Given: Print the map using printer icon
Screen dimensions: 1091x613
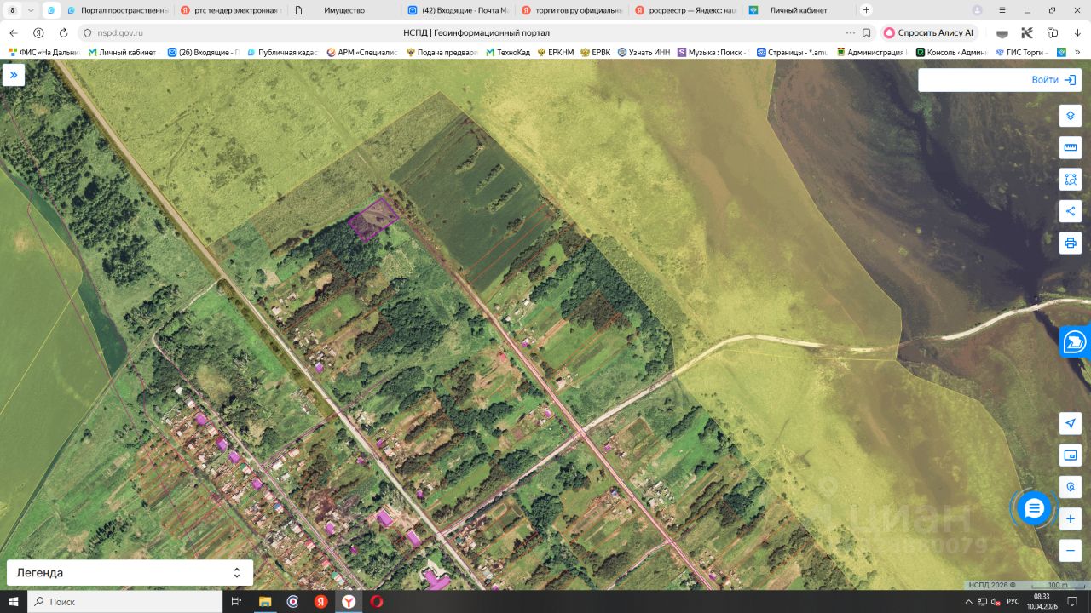Looking at the screenshot, I should (1071, 243).
